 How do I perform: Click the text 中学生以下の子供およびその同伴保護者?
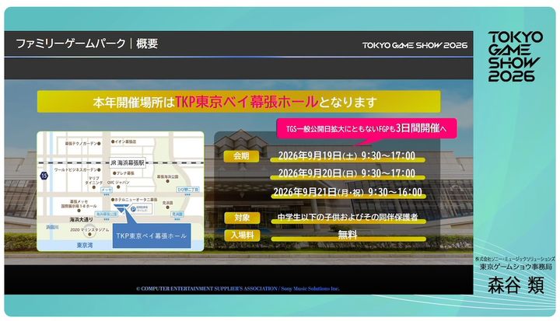point(348,217)
